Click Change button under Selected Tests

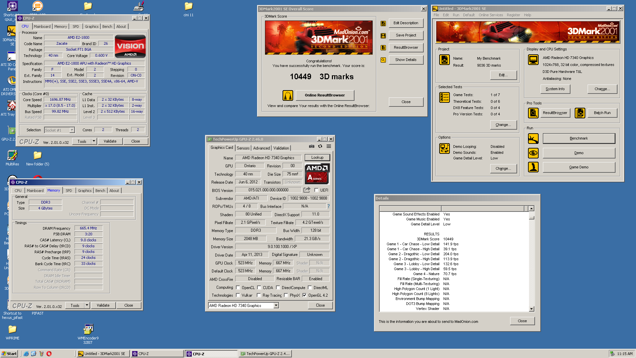[503, 125]
